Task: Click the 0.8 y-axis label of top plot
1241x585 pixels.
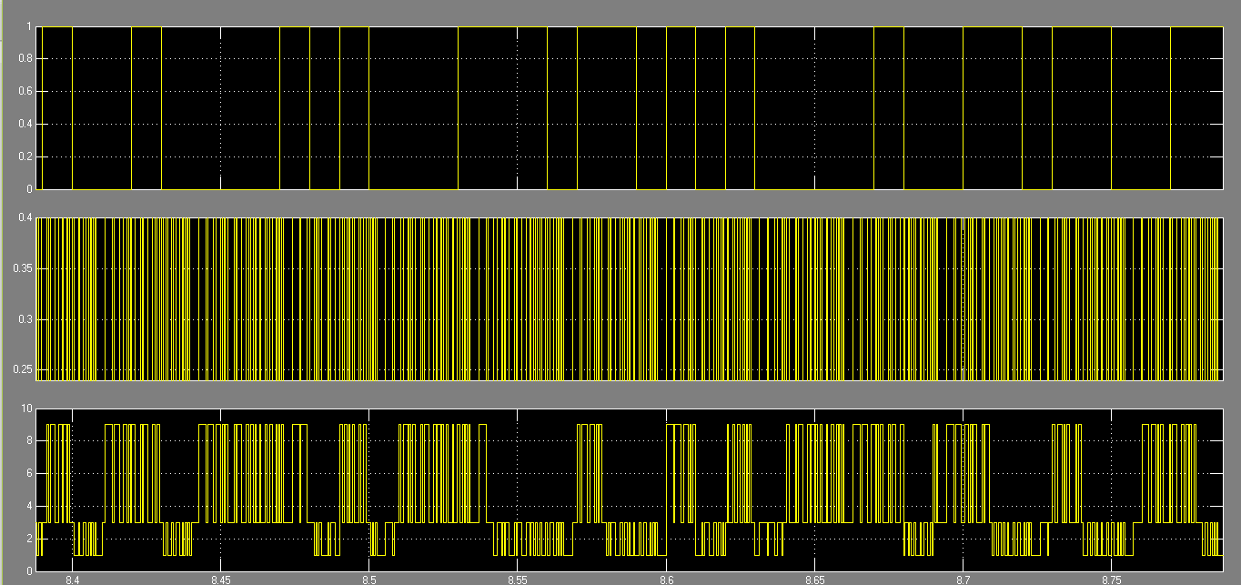Action: click(25, 59)
